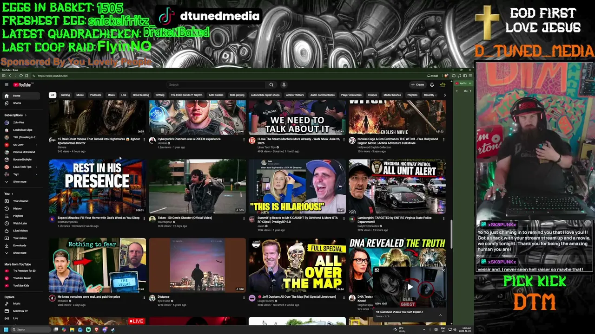Click the browser address bar
The height and width of the screenshot is (334, 595).
point(228,76)
